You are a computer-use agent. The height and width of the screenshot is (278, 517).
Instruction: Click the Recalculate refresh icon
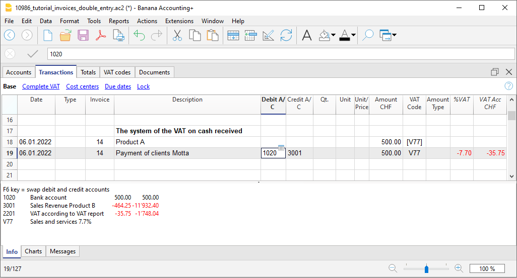tap(286, 35)
